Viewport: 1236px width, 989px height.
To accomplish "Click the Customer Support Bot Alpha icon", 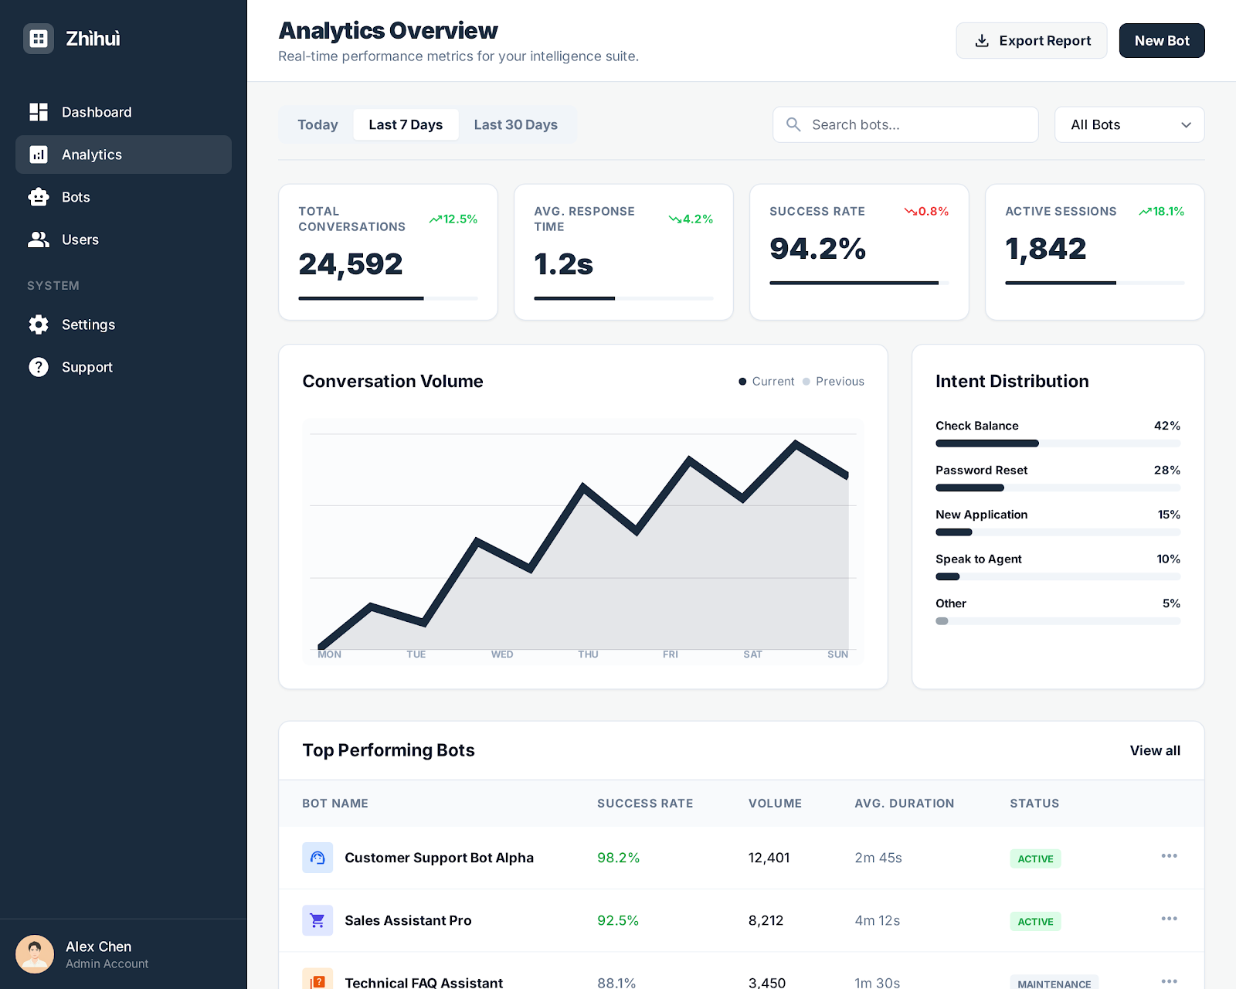I will tap(317, 858).
